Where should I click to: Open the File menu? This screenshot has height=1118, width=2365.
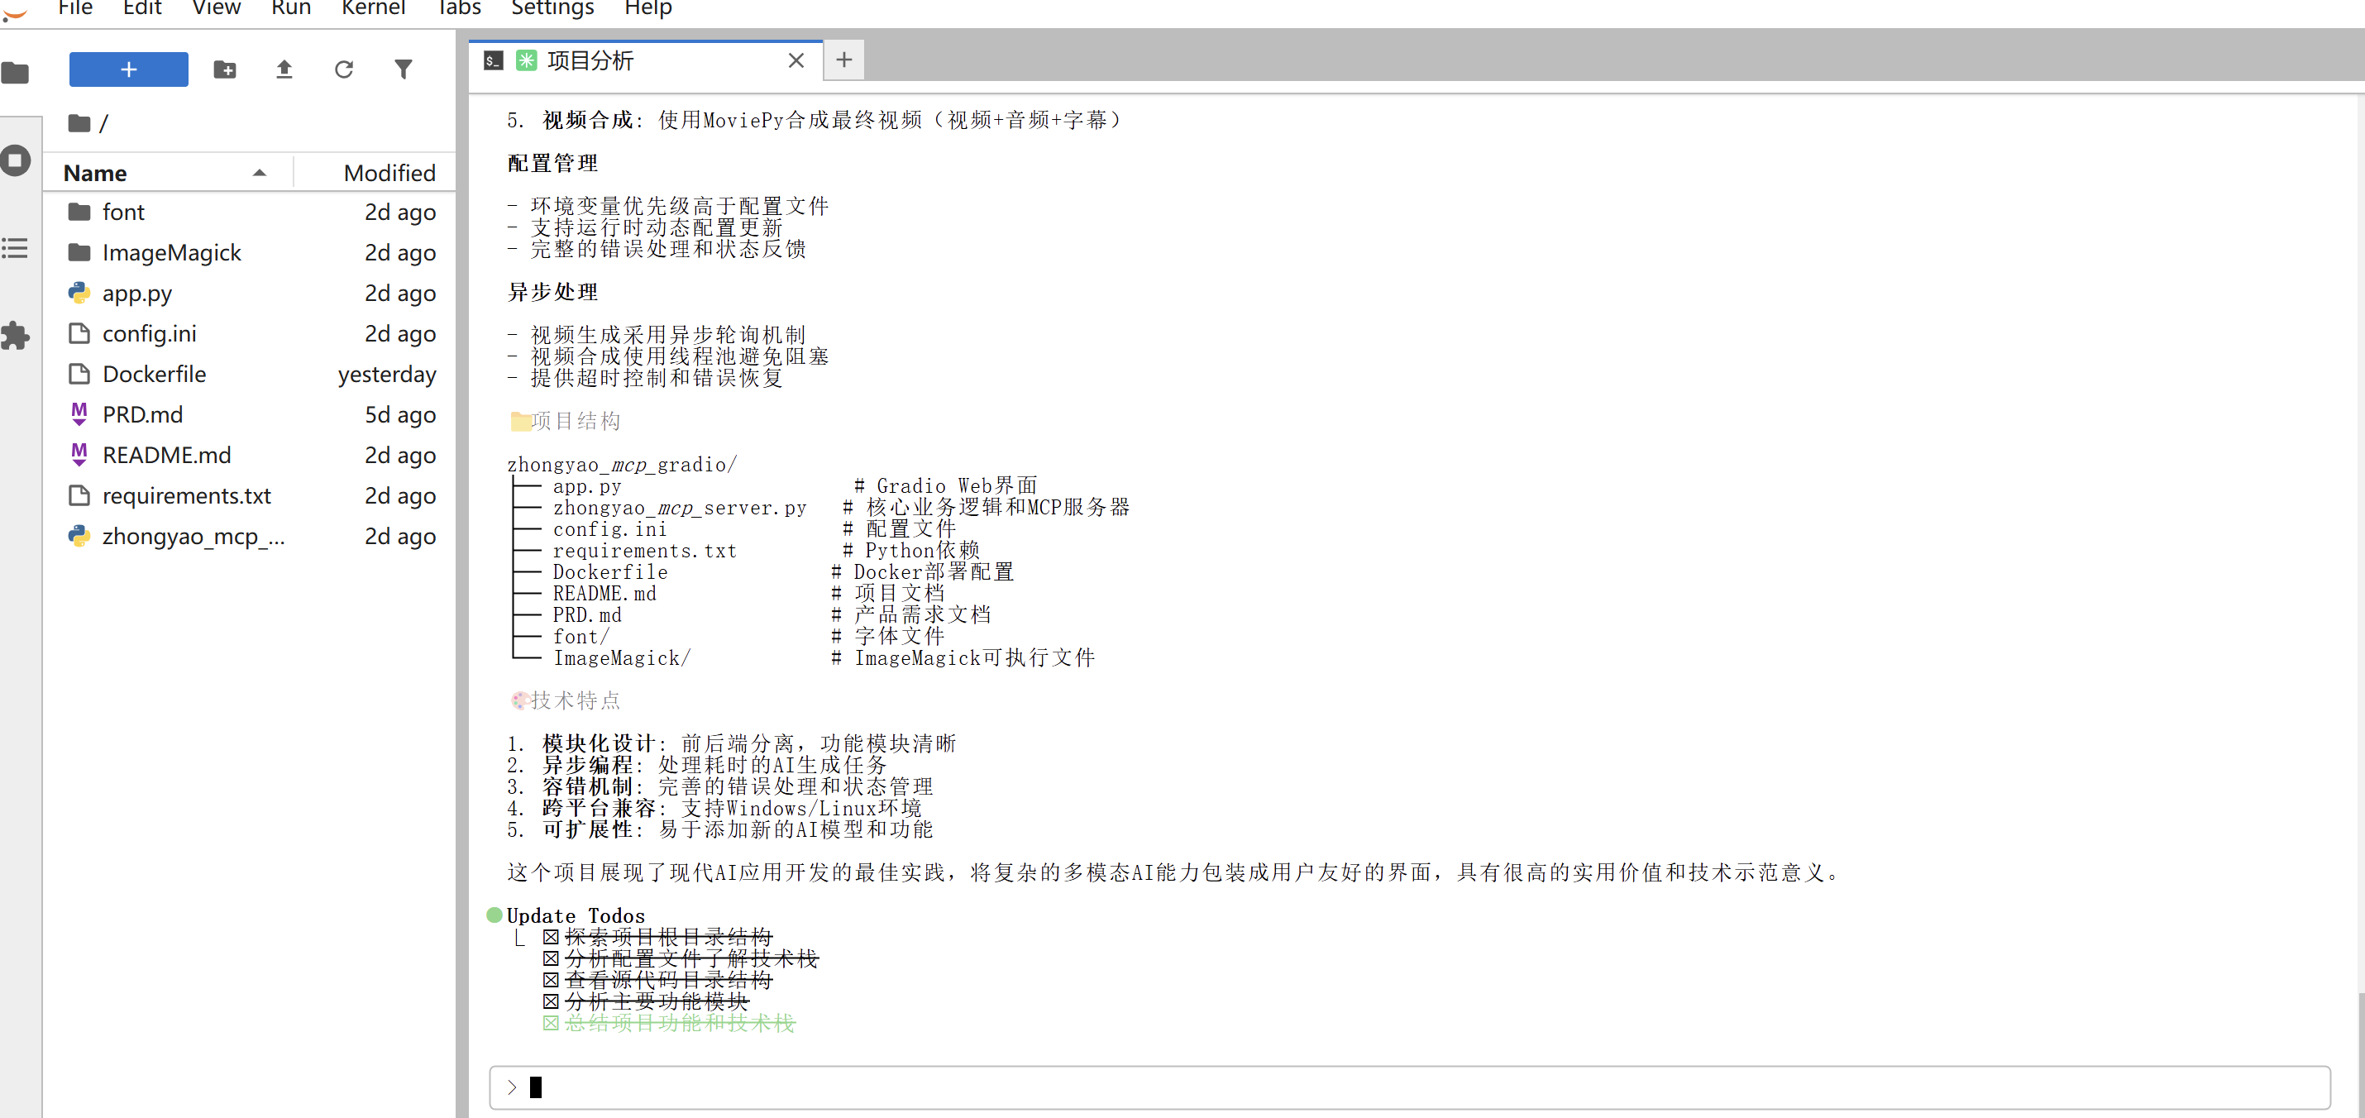point(75,8)
